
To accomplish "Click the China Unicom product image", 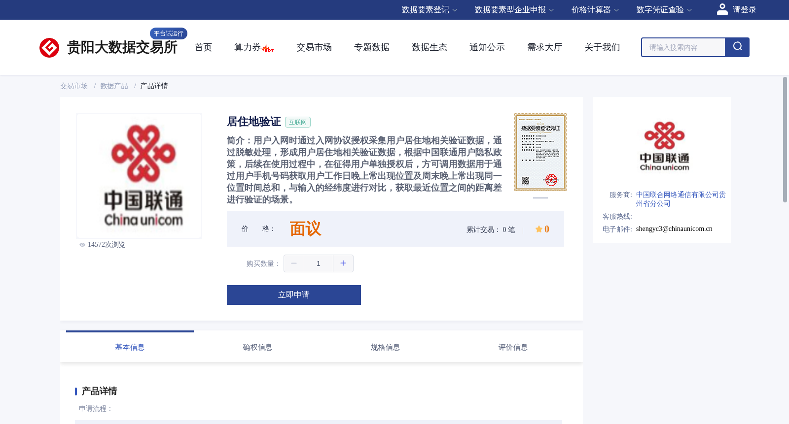I will 139,176.
